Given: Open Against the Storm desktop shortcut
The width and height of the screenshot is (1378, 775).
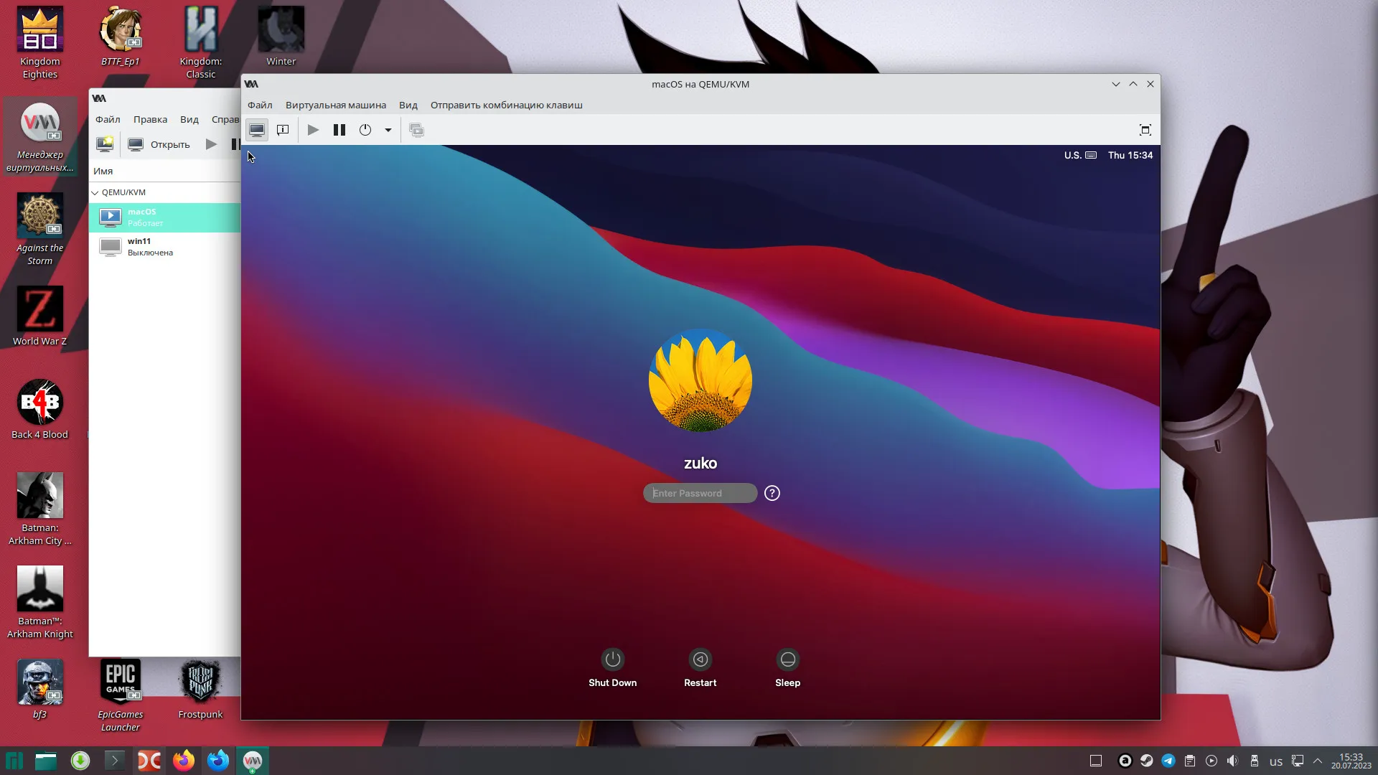Looking at the screenshot, I should click(40, 230).
